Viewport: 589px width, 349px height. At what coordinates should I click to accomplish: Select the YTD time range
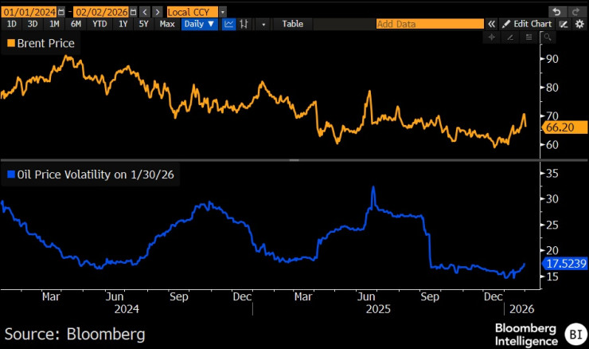[99, 24]
